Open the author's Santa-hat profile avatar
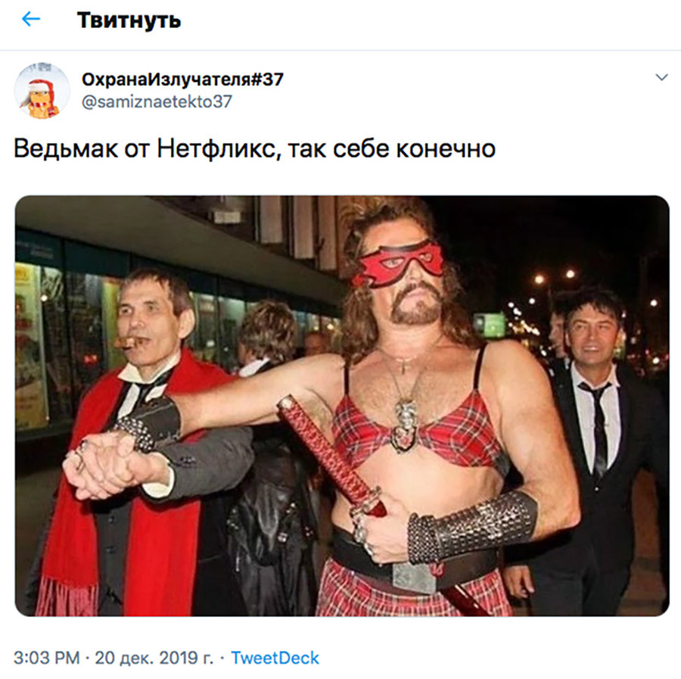Image resolution: width=681 pixels, height=679 pixels. click(42, 91)
